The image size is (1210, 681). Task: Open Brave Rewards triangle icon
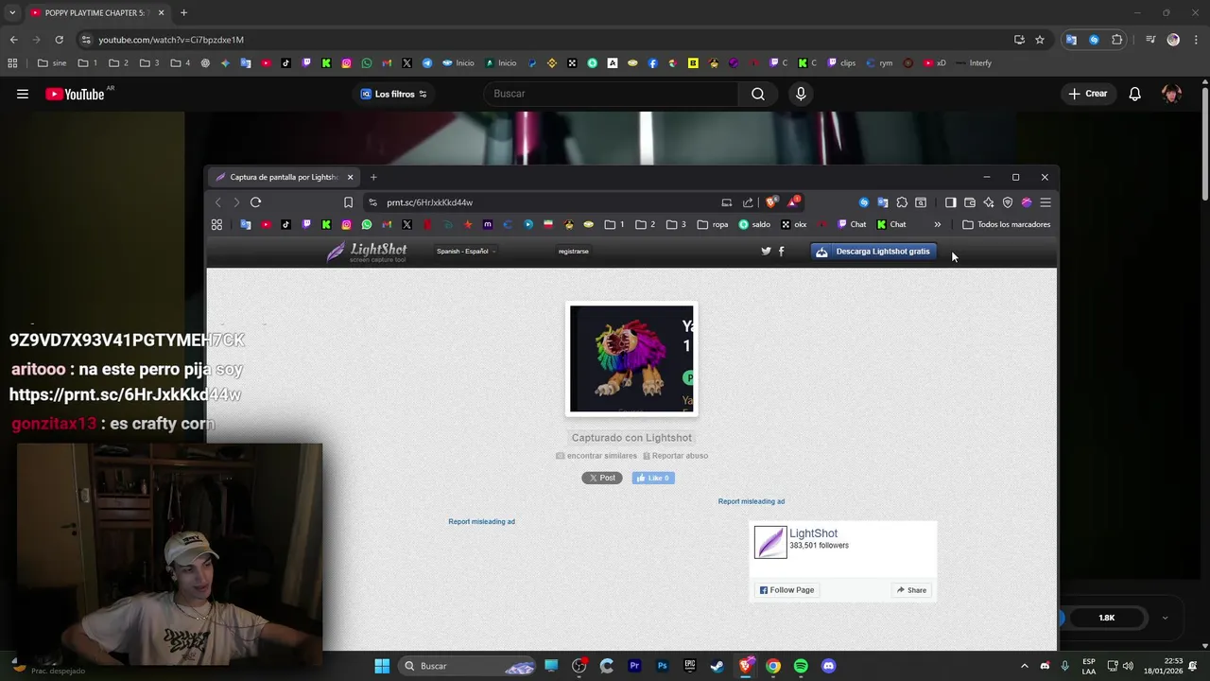[794, 201]
